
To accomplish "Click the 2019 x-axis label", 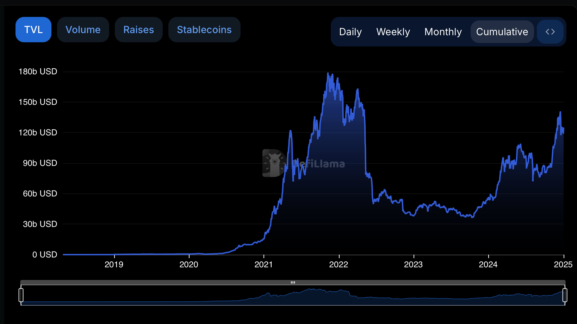I will tap(114, 264).
